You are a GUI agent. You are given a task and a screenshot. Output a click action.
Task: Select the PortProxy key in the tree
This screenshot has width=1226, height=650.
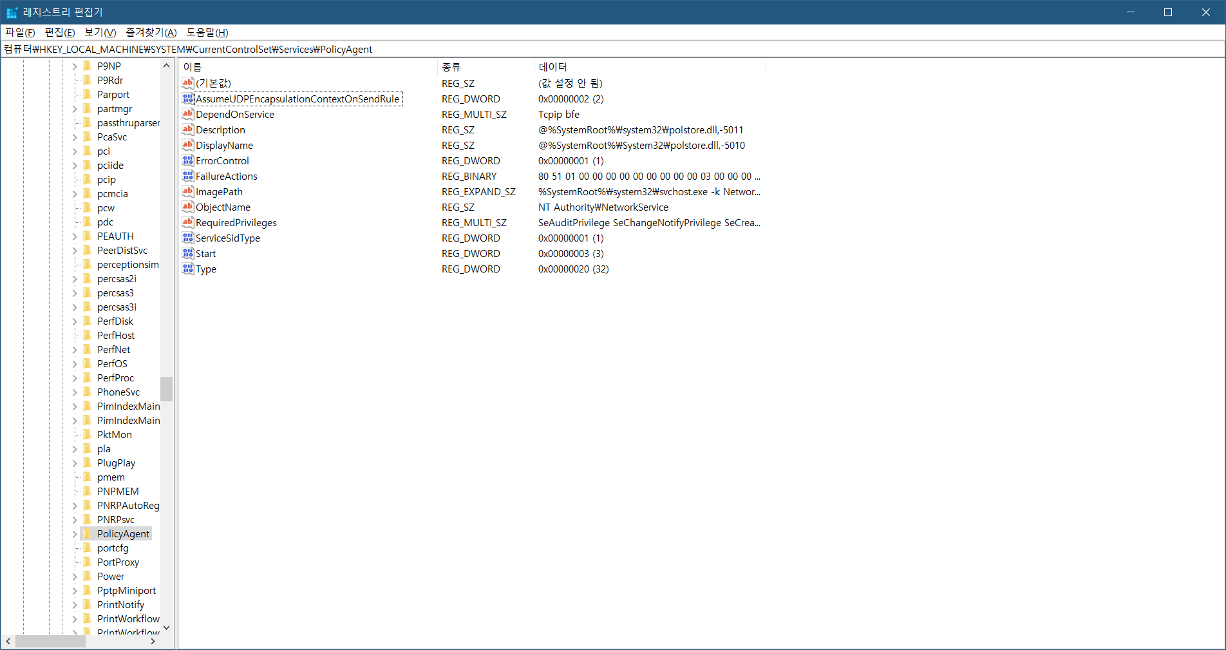pyautogui.click(x=118, y=562)
